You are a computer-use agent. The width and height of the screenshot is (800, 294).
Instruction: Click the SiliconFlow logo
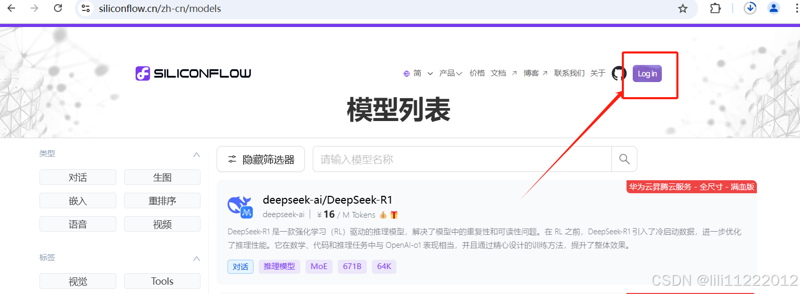(193, 73)
